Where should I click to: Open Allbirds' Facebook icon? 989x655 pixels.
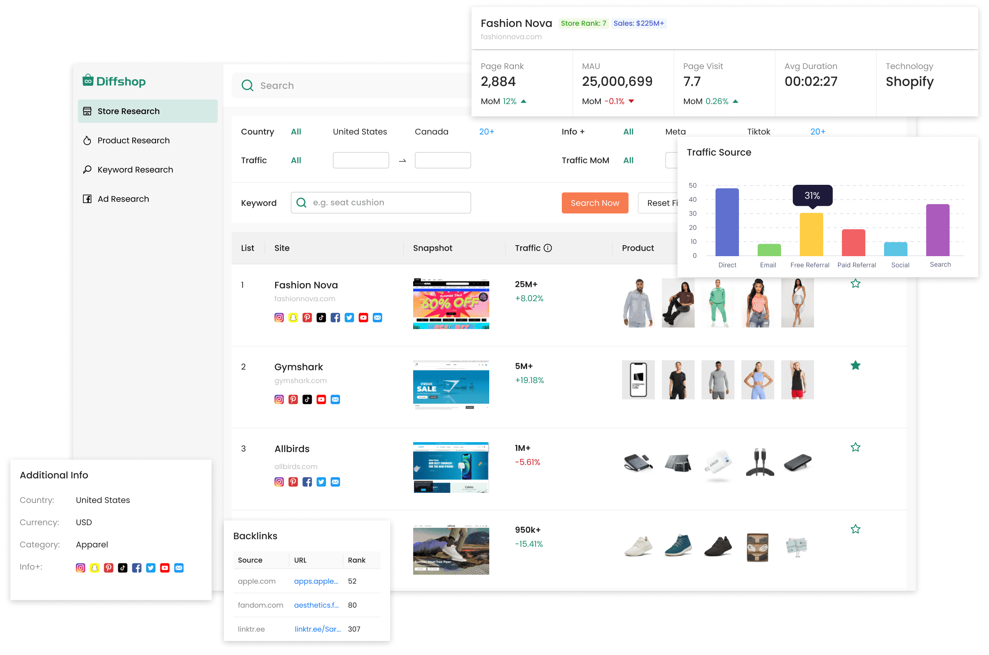click(x=307, y=482)
